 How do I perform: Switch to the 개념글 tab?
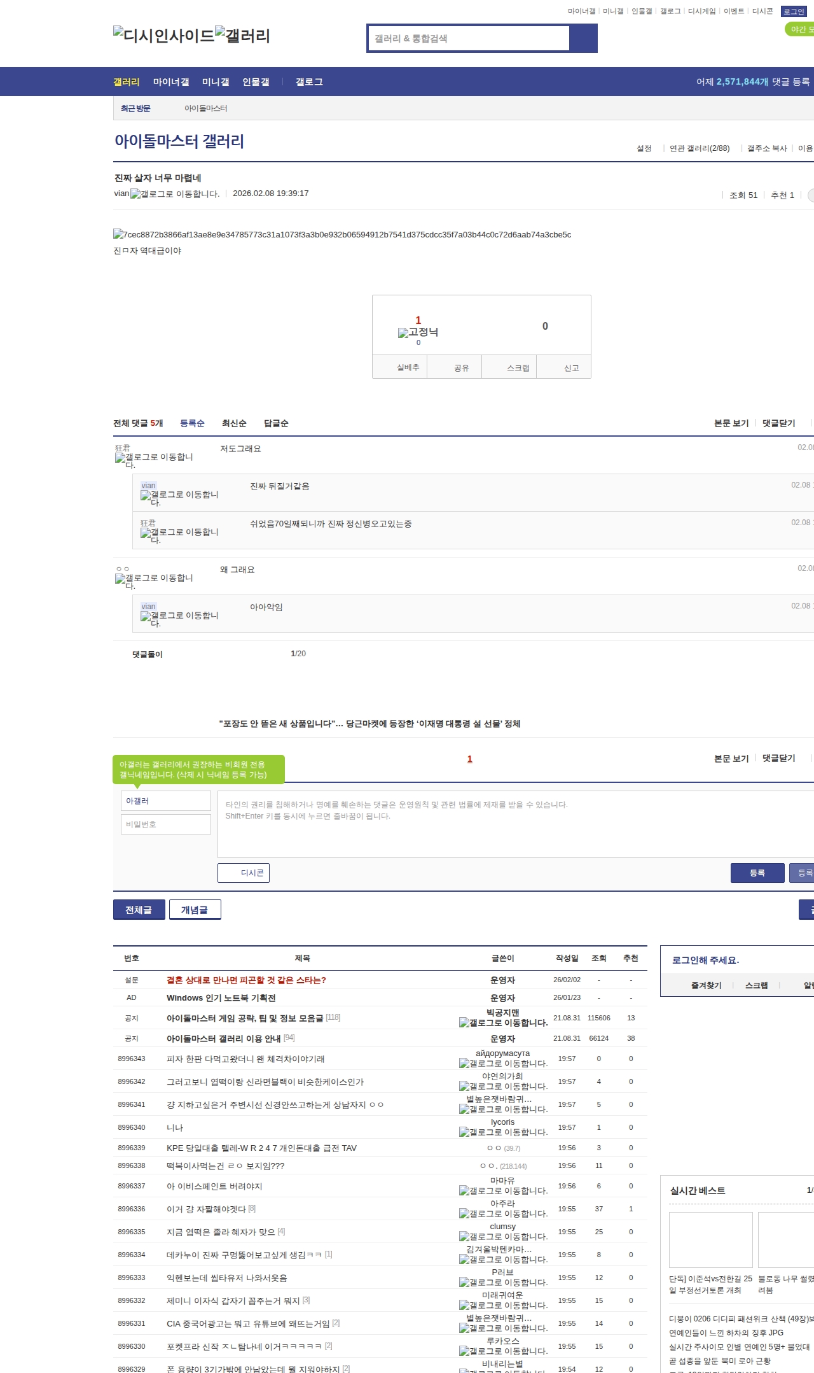pyautogui.click(x=195, y=910)
